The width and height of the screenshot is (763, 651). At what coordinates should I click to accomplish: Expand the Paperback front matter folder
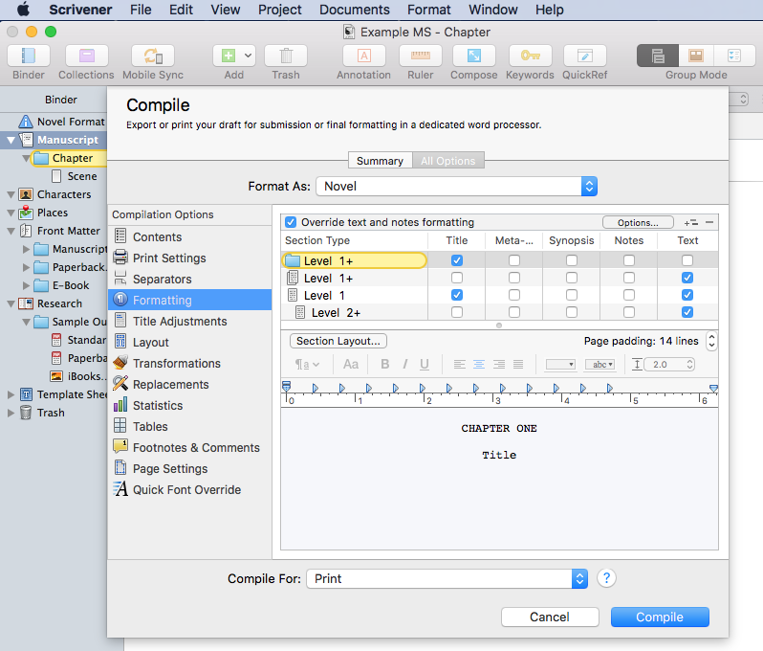[26, 267]
